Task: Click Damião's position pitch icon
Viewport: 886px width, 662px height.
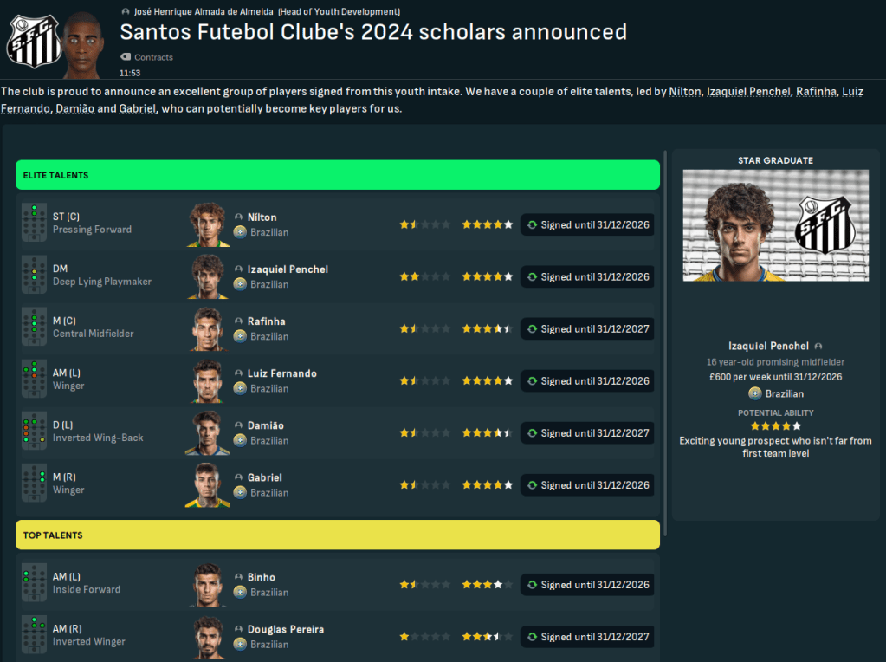Action: click(x=34, y=432)
